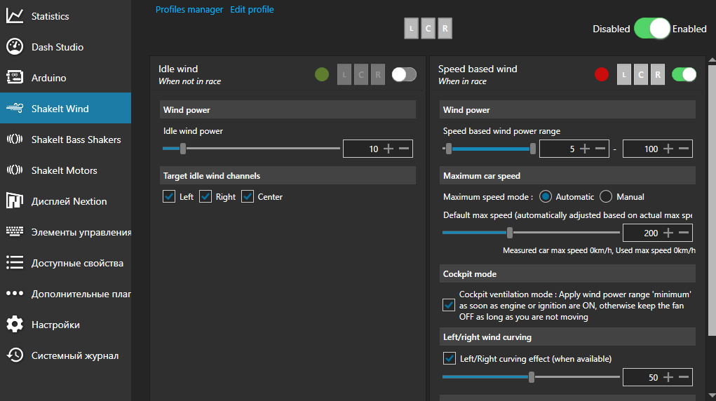
Task: Click the Edit profile link
Action: 252,10
